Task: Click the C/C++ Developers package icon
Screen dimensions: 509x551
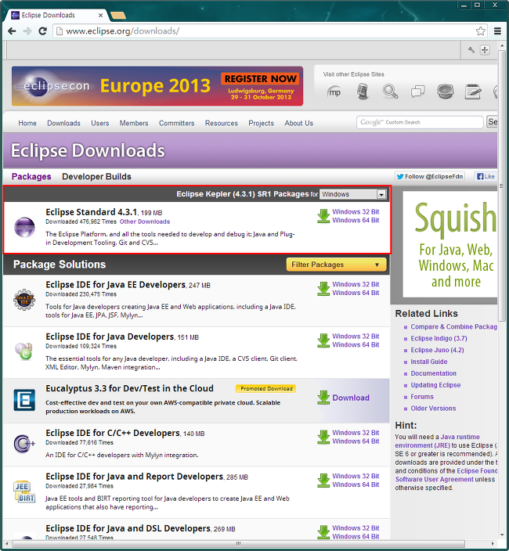Action: pyautogui.click(x=24, y=444)
